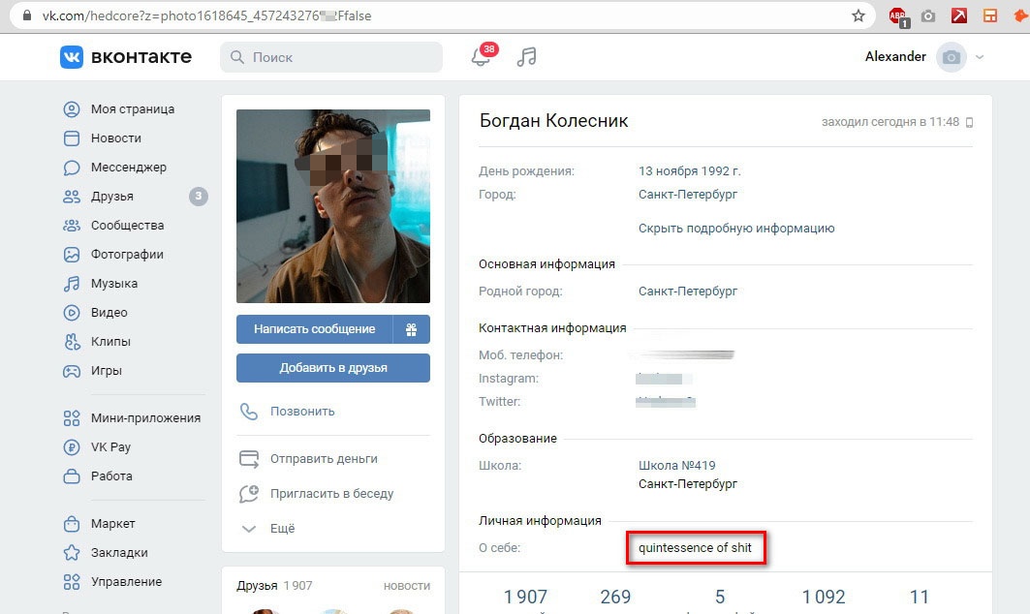
Task: Click the 1 907 friends counter
Action: coord(525,597)
